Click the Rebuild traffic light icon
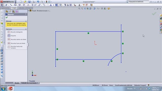162x91 pixels. (x=47, y=2)
